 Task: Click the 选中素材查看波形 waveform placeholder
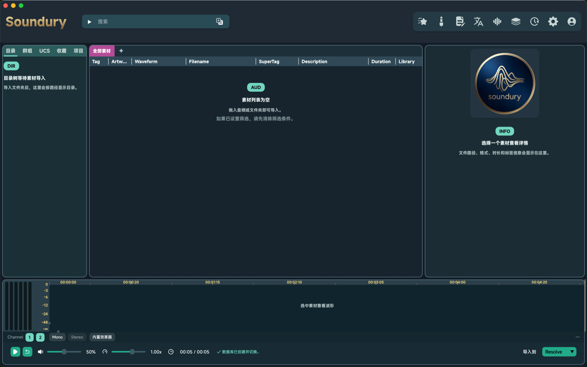(317, 306)
